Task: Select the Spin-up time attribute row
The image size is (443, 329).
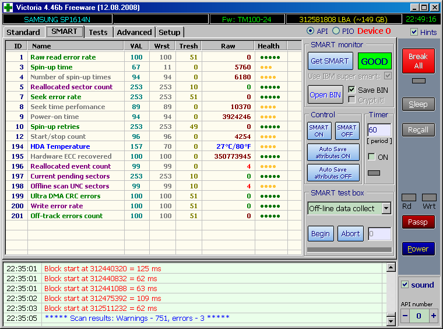Action: tap(153, 67)
